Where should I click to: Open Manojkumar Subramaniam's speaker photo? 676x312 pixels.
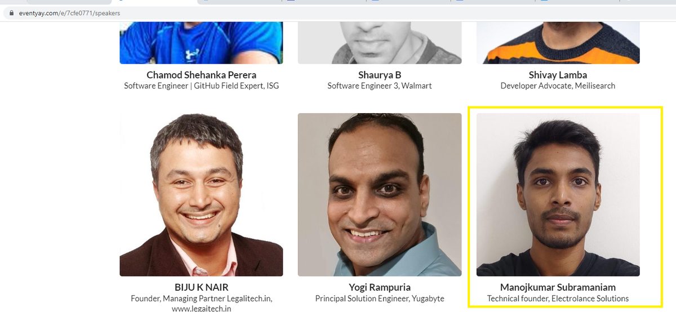558,194
